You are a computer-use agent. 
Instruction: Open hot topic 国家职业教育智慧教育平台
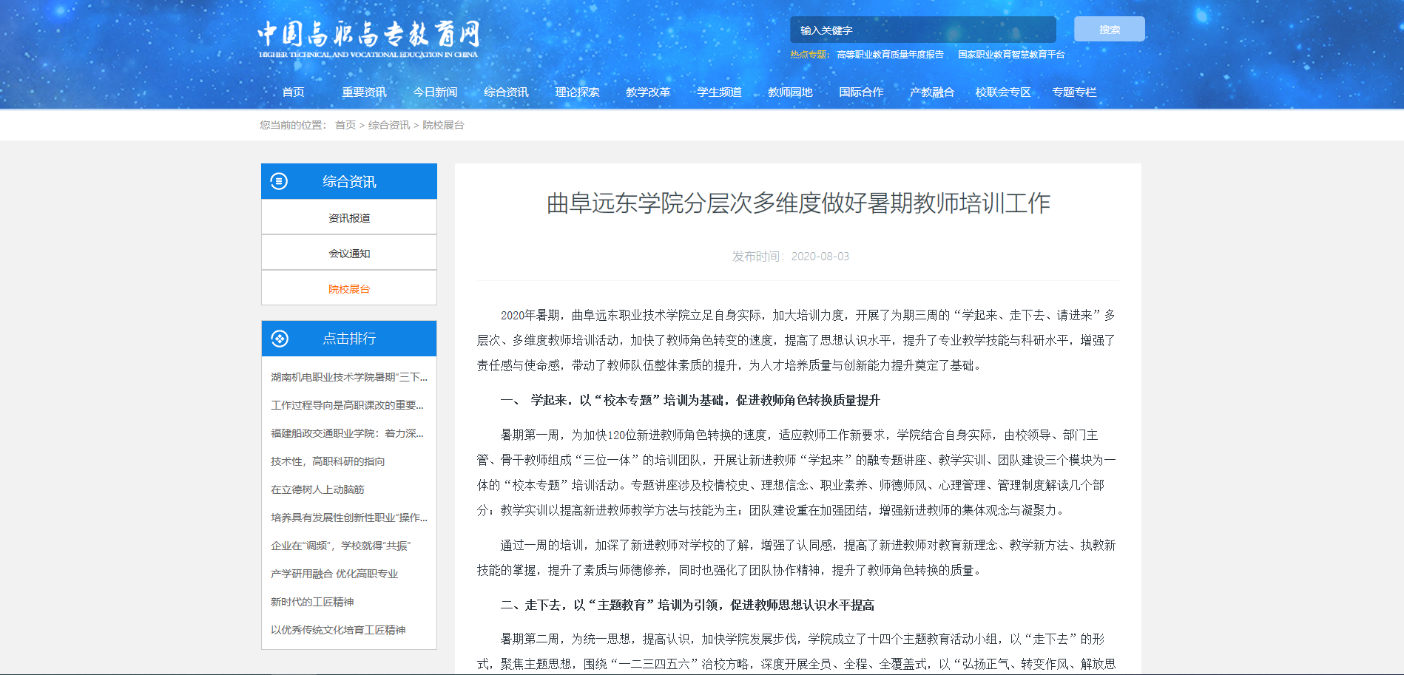click(1010, 55)
